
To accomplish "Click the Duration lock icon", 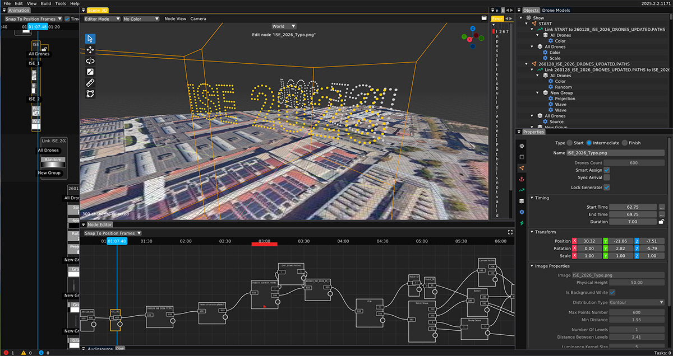I will (662, 222).
